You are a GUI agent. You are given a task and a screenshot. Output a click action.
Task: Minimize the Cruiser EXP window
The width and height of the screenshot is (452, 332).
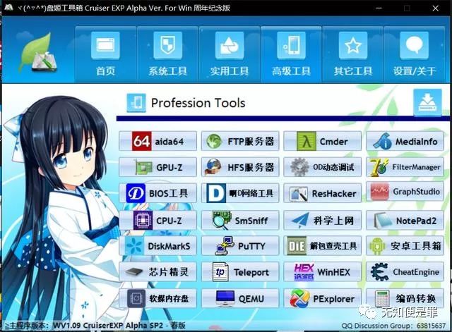pyautogui.click(x=379, y=8)
